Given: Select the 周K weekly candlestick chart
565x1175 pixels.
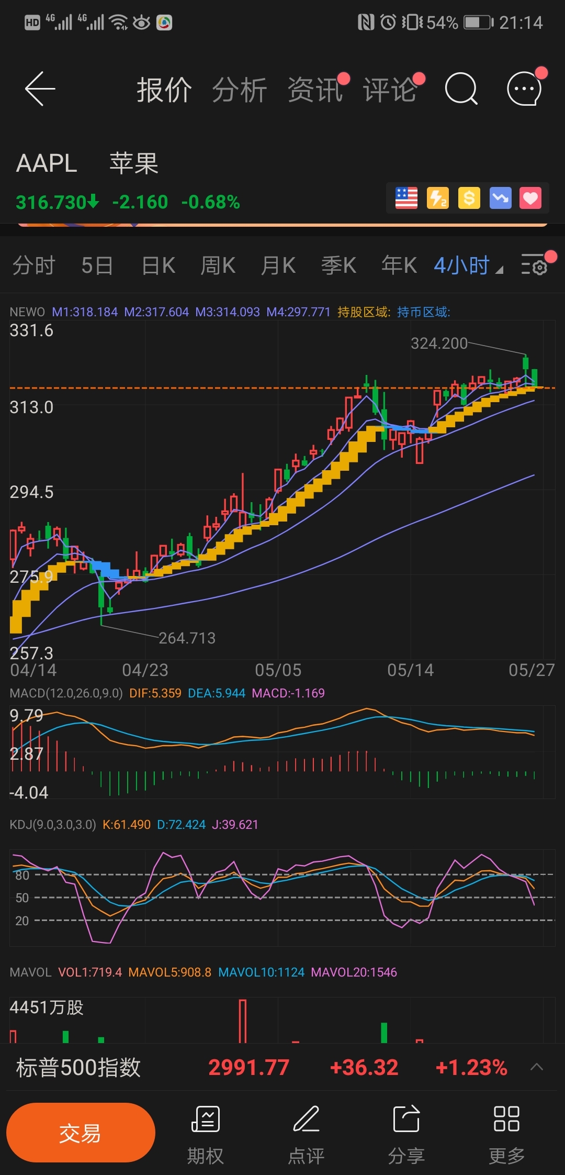Looking at the screenshot, I should click(x=218, y=265).
